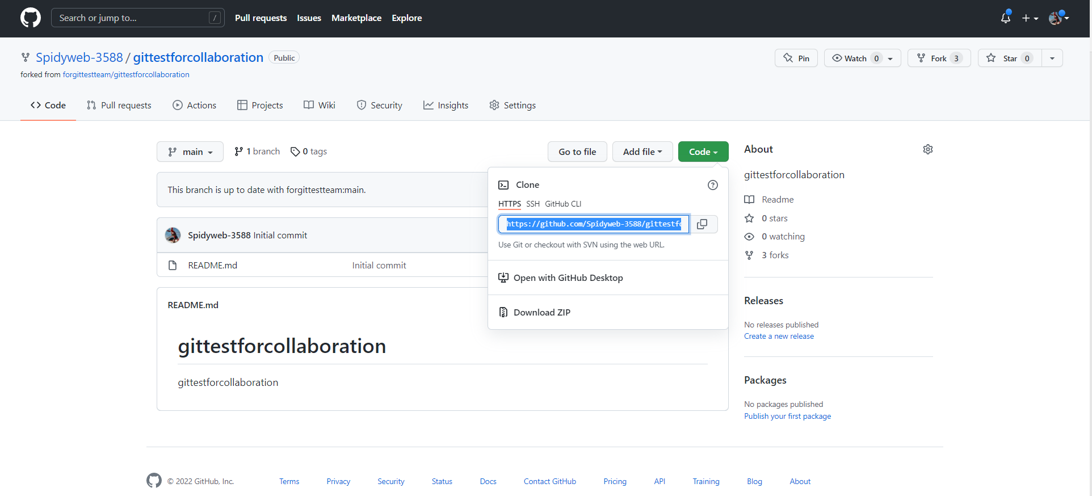The height and width of the screenshot is (496, 1092).
Task: Collapse the green Code dropdown
Action: pyautogui.click(x=703, y=152)
